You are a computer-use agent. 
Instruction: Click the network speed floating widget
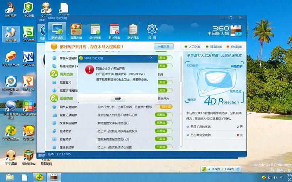221,169
